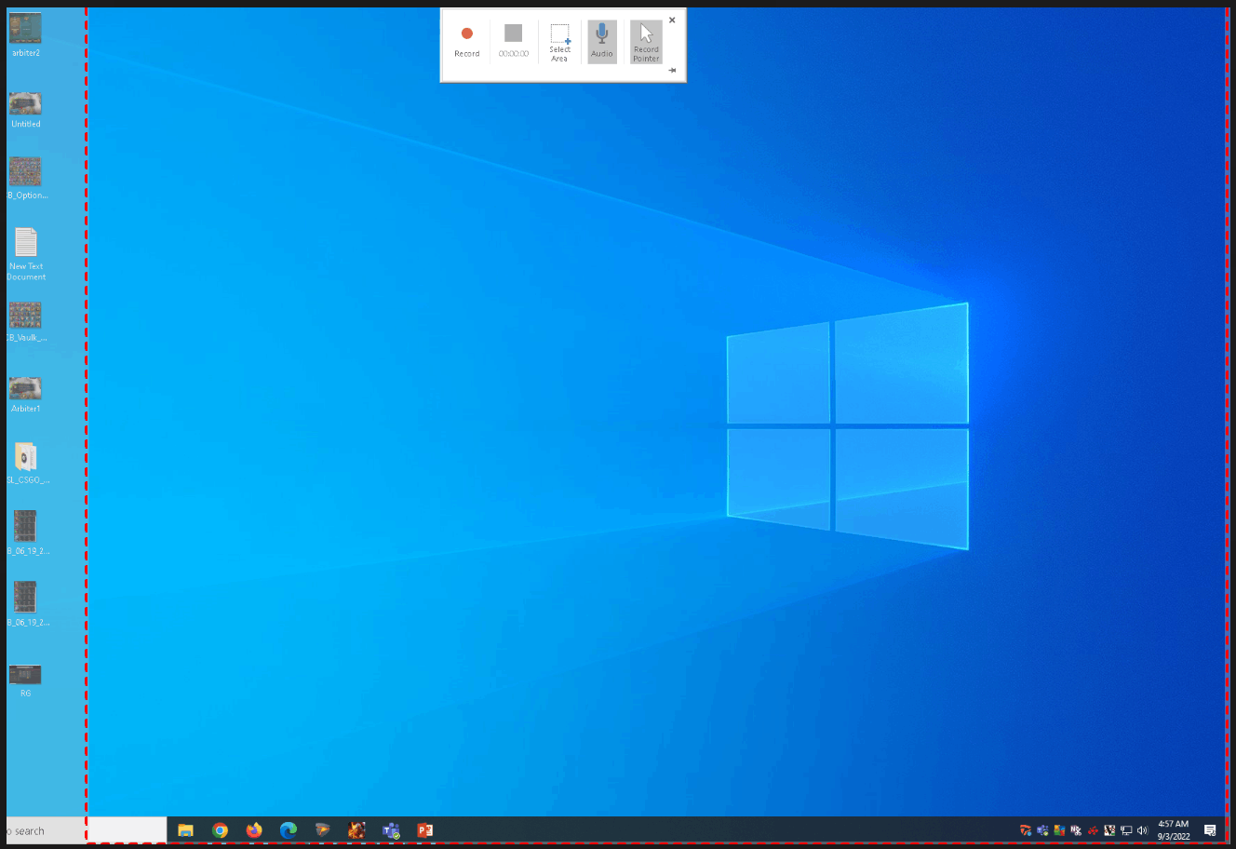Select the Arbiter1 desktop icon
The height and width of the screenshot is (849, 1236).
[x=25, y=394]
